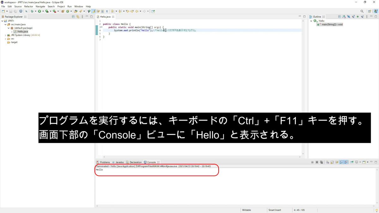Expand the JRE System Library node
The image size is (379, 213).
5,35
